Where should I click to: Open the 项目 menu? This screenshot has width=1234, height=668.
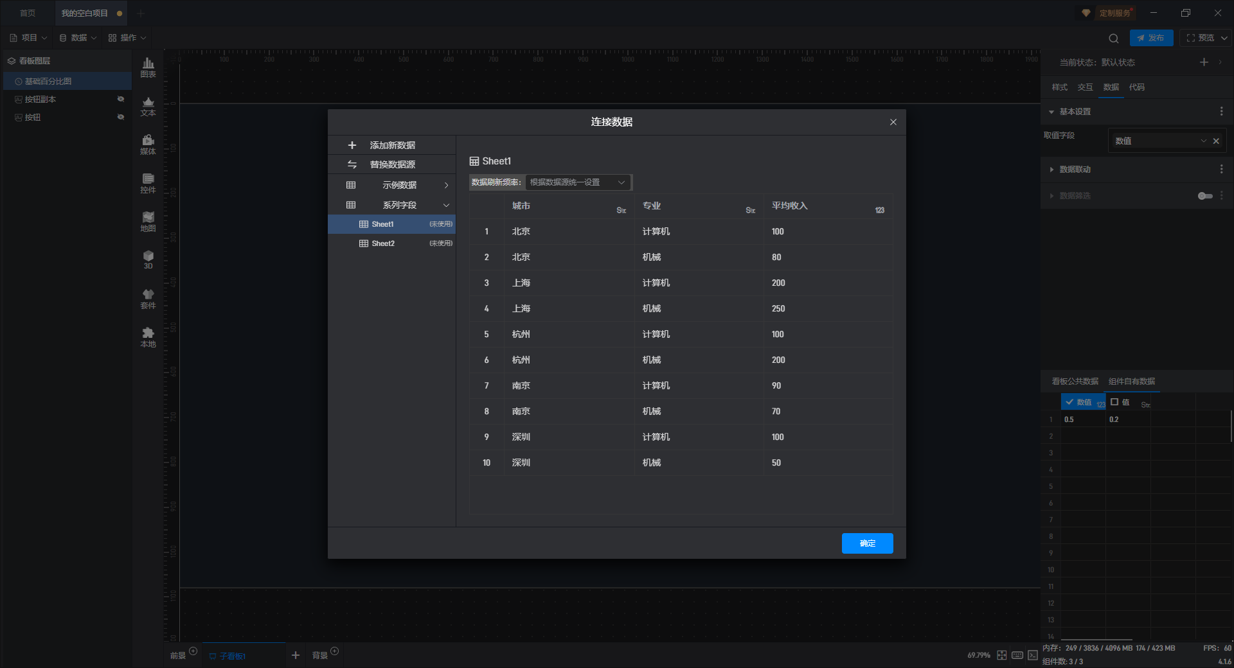[x=29, y=38]
